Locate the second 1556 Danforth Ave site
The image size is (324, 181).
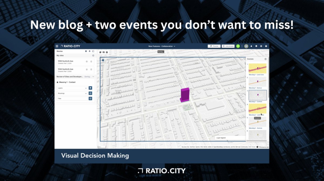tap(87, 69)
